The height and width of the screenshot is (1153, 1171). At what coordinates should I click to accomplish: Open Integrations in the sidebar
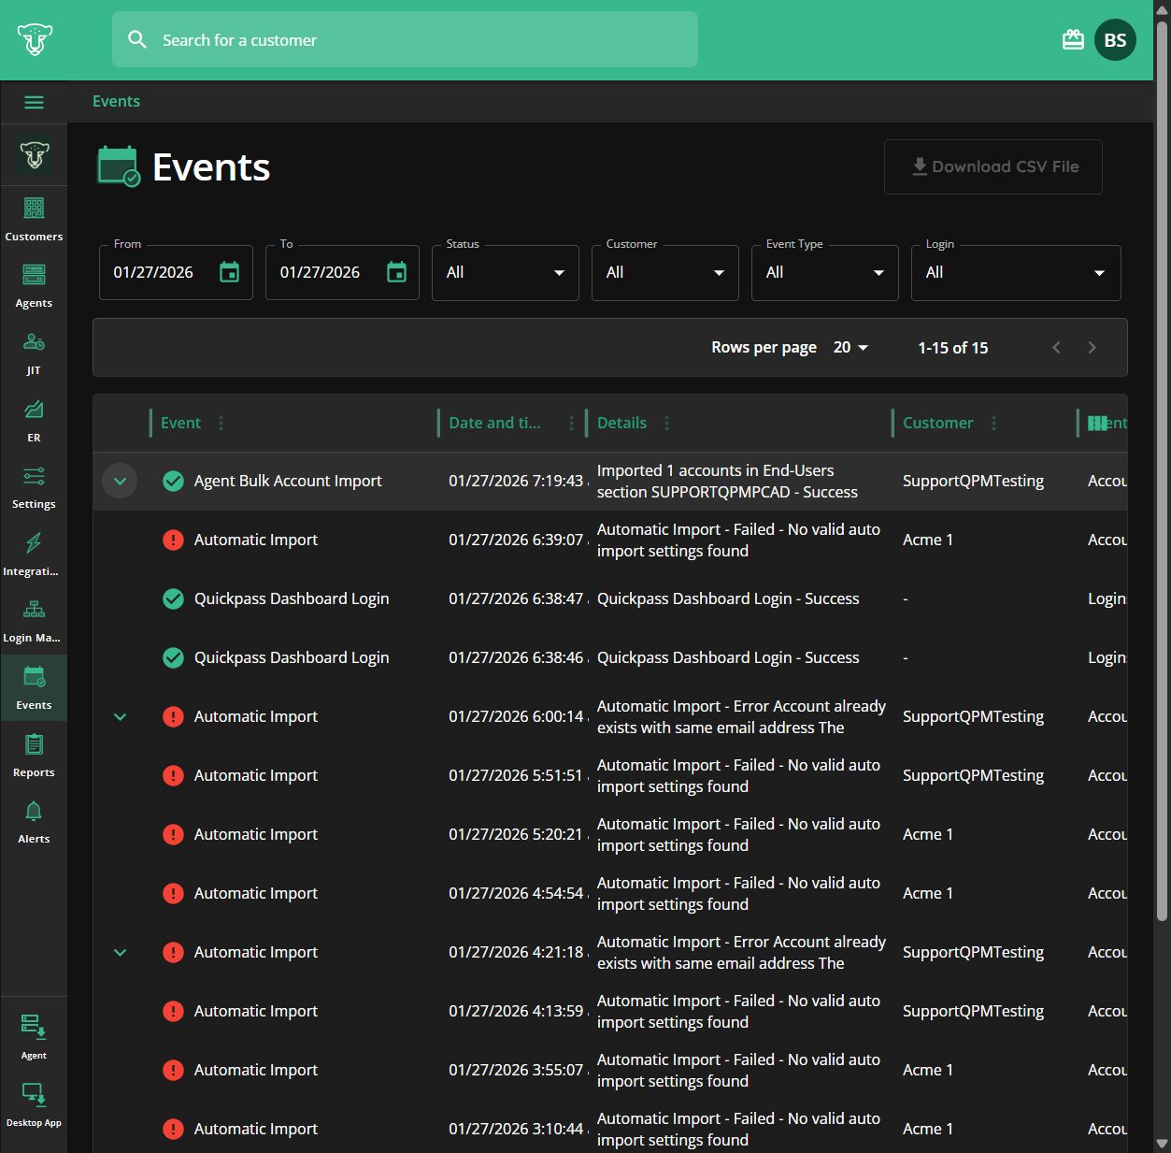pos(34,554)
